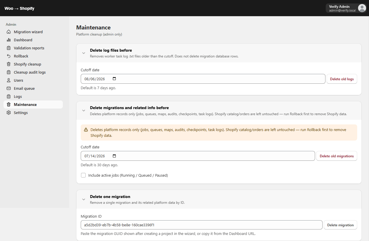The height and width of the screenshot is (241, 369).
Task: Navigate to Email queue
Action: pyautogui.click(x=33, y=89)
